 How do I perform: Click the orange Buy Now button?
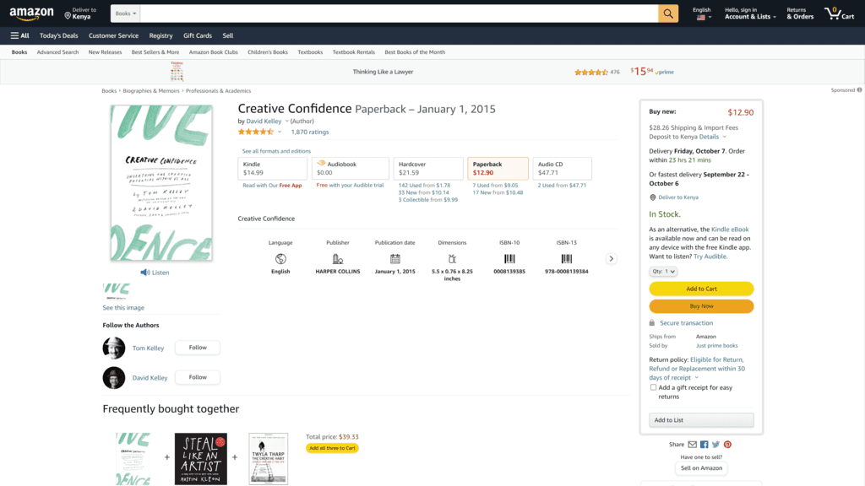pos(701,306)
